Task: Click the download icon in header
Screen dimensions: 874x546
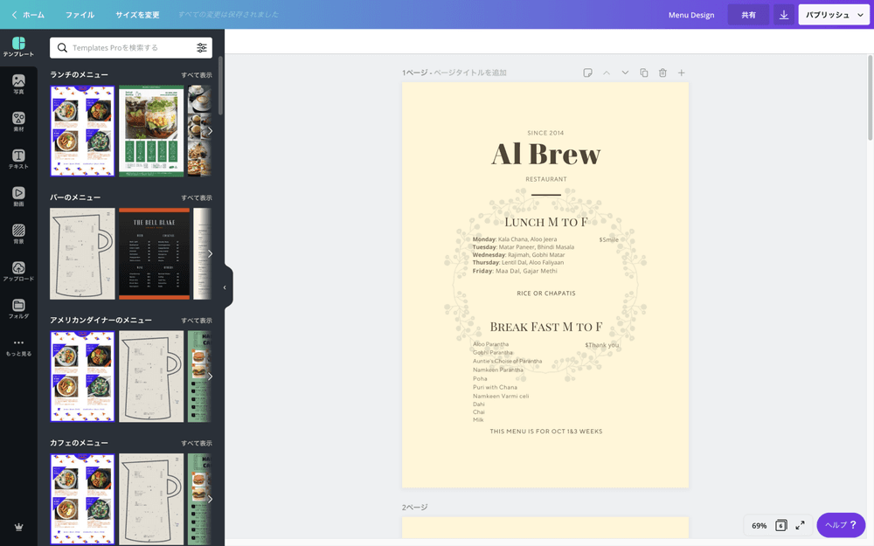Action: click(x=784, y=15)
